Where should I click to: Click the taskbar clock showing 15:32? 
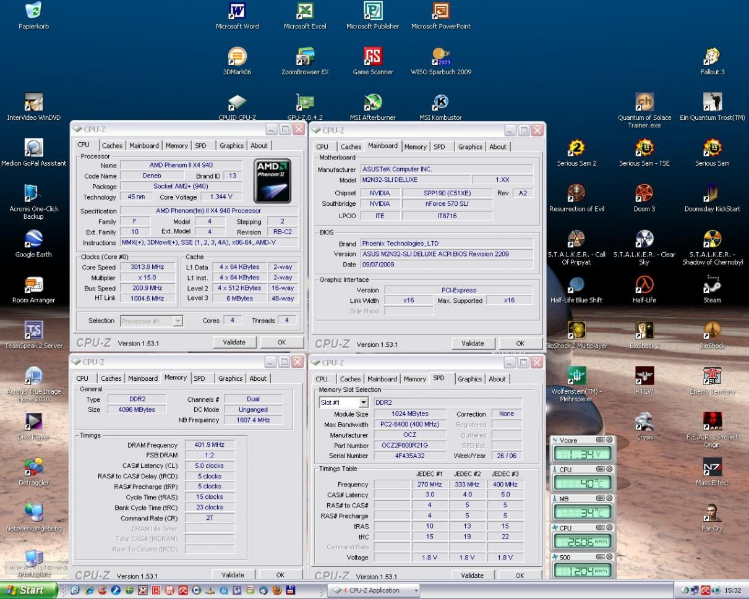(733, 590)
